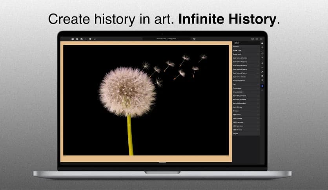The image size is (328, 190).
Task: Click the brush retouch icon in sidebar
Action: (262, 71)
